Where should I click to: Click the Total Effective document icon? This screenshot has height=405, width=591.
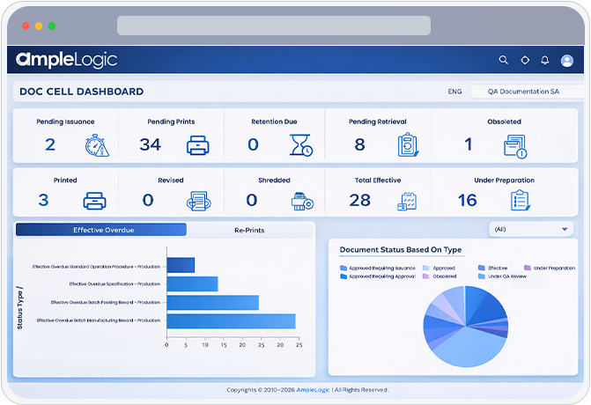(x=407, y=201)
